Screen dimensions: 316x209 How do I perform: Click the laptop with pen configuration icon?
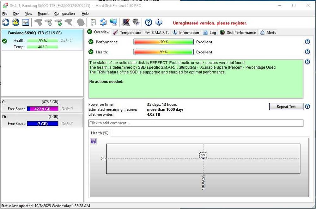point(126,22)
